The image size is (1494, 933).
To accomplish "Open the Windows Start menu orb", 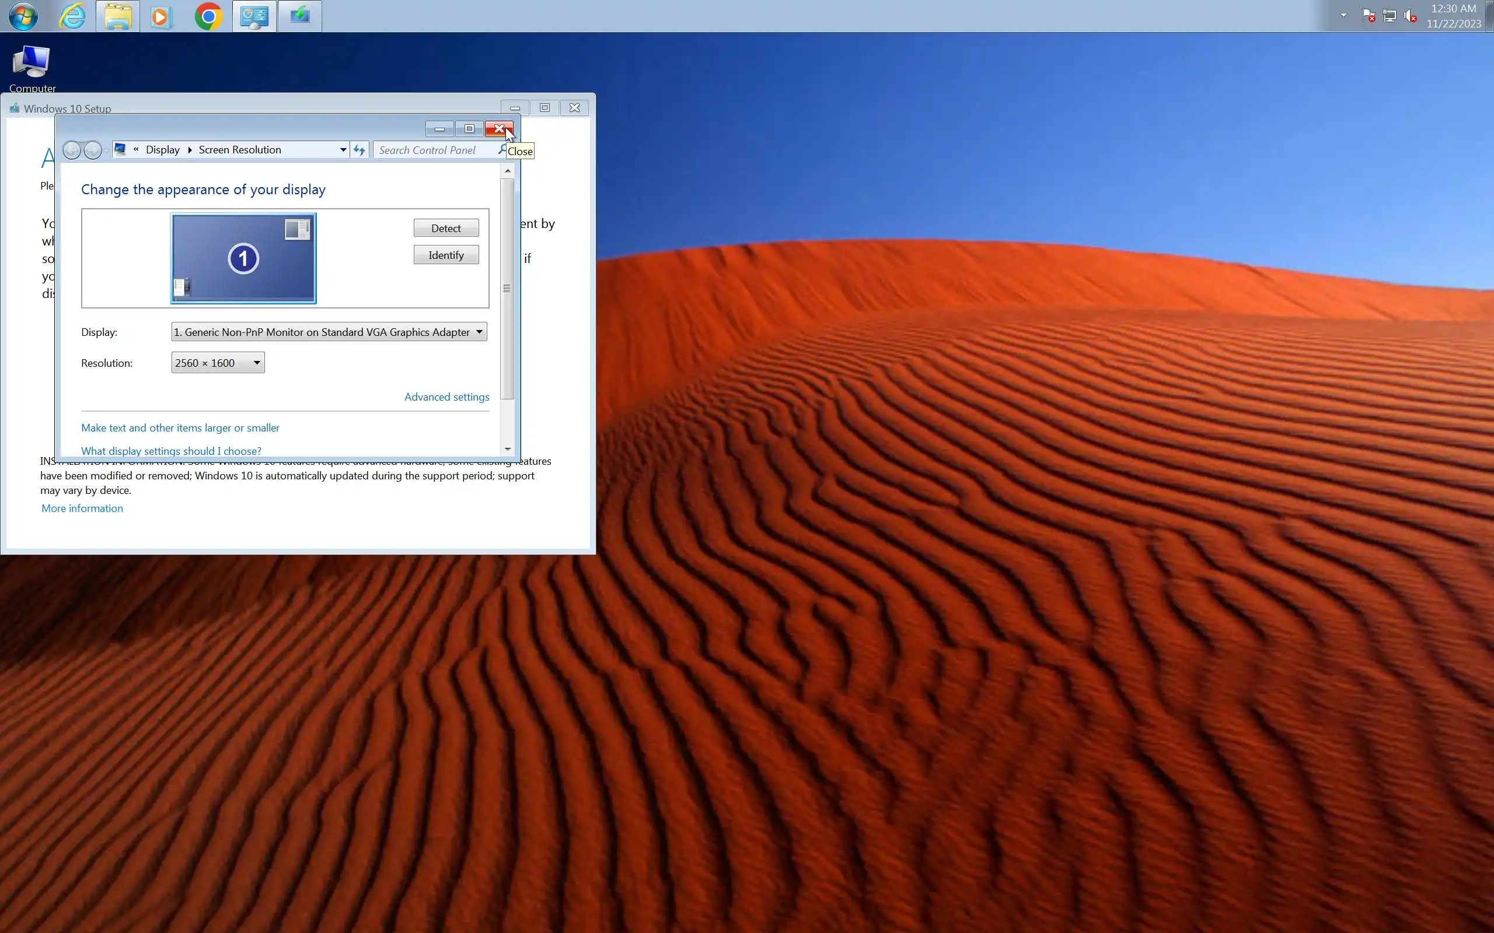I will (23, 16).
